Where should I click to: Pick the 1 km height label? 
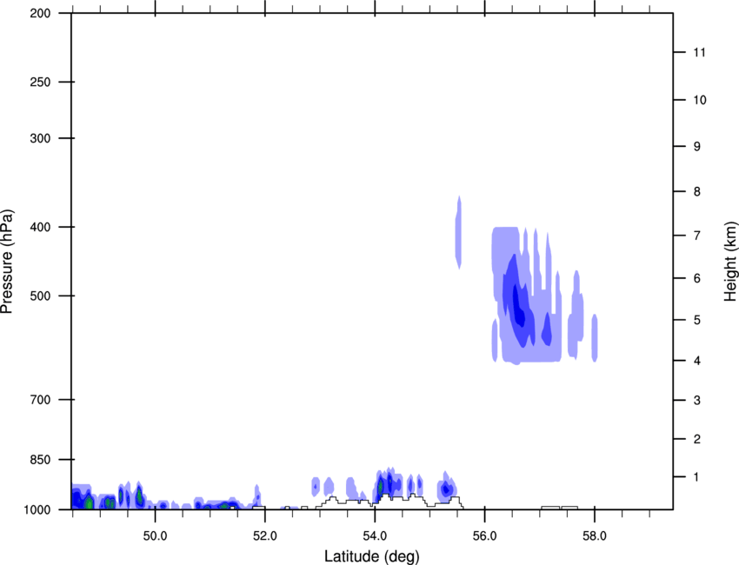click(697, 477)
